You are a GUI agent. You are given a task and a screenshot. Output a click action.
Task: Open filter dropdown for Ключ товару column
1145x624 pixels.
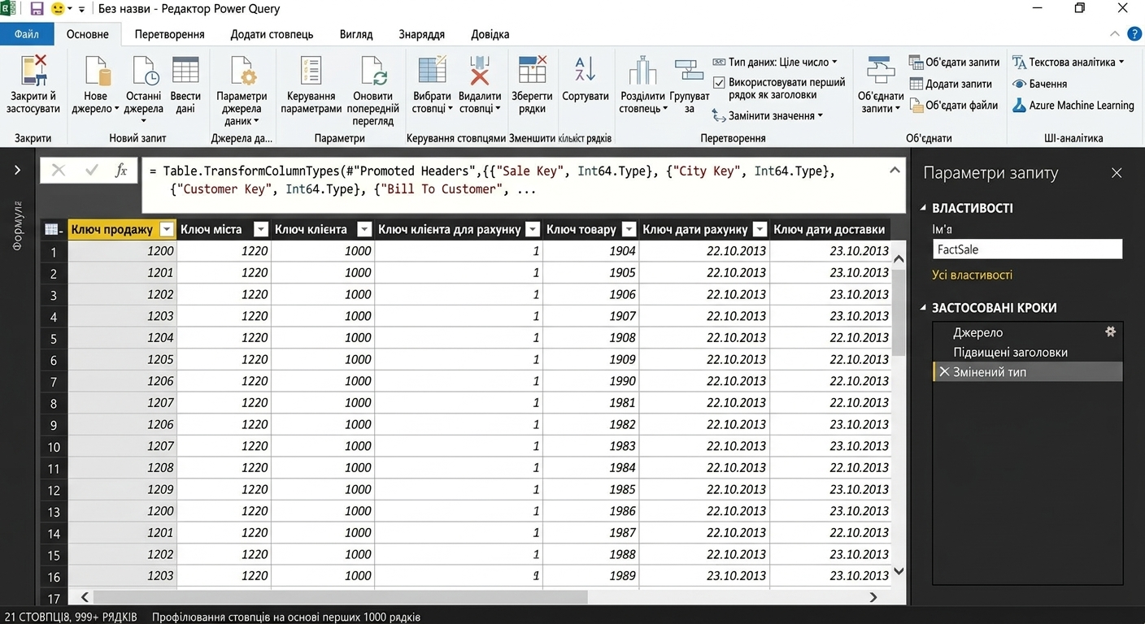pyautogui.click(x=630, y=229)
